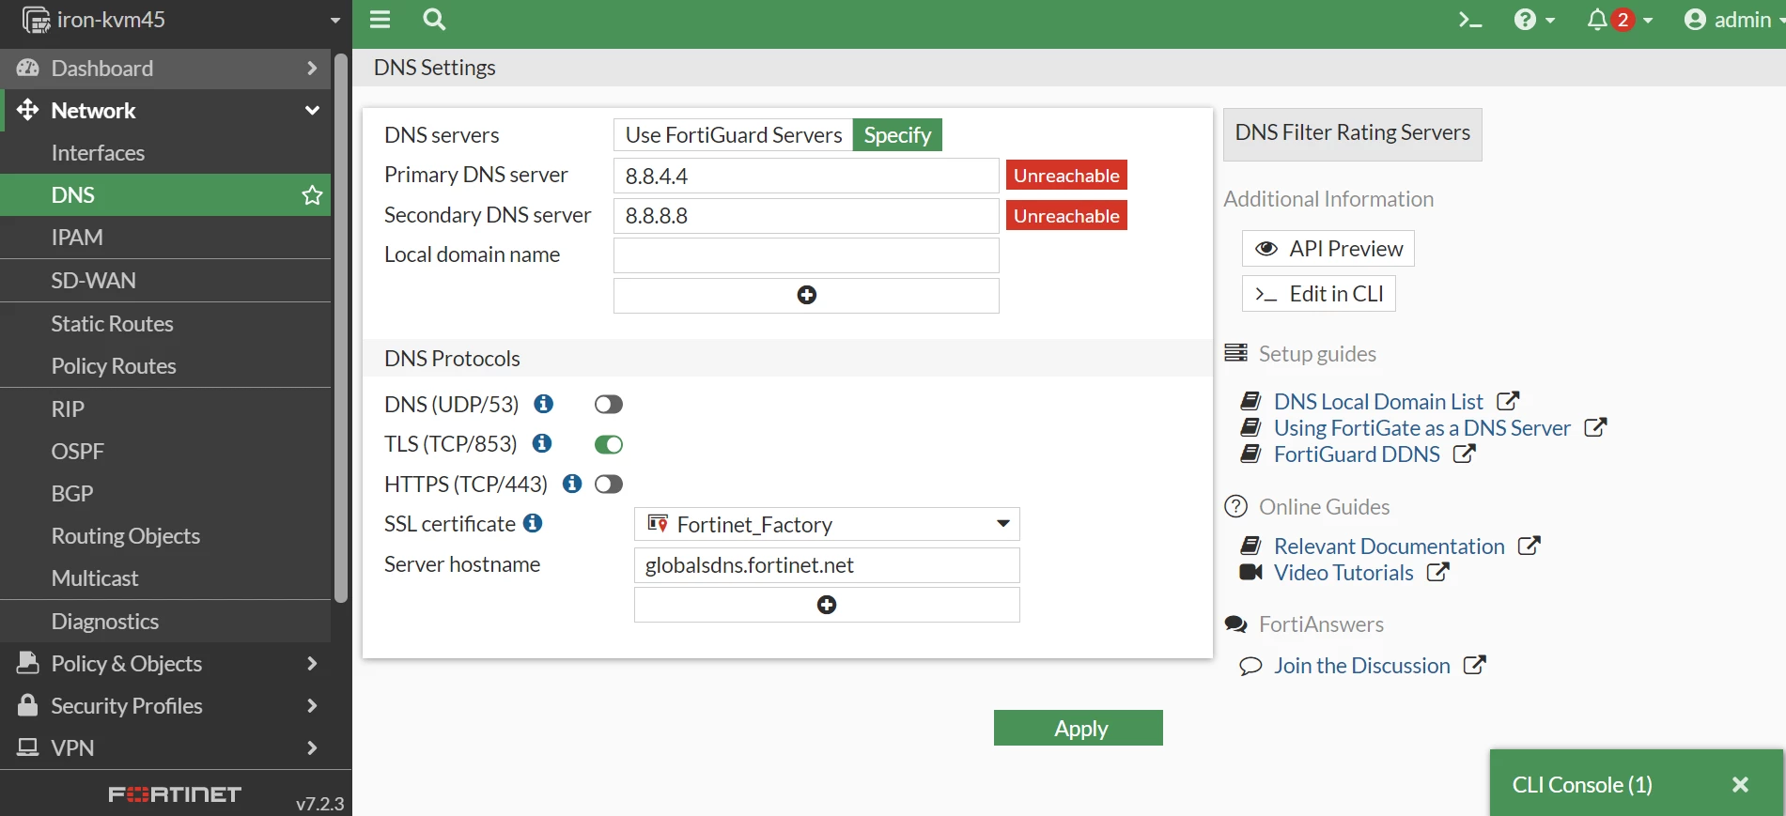Click the Dashboard gauge icon in sidebar
This screenshot has height=816, width=1786.
pos(28,69)
